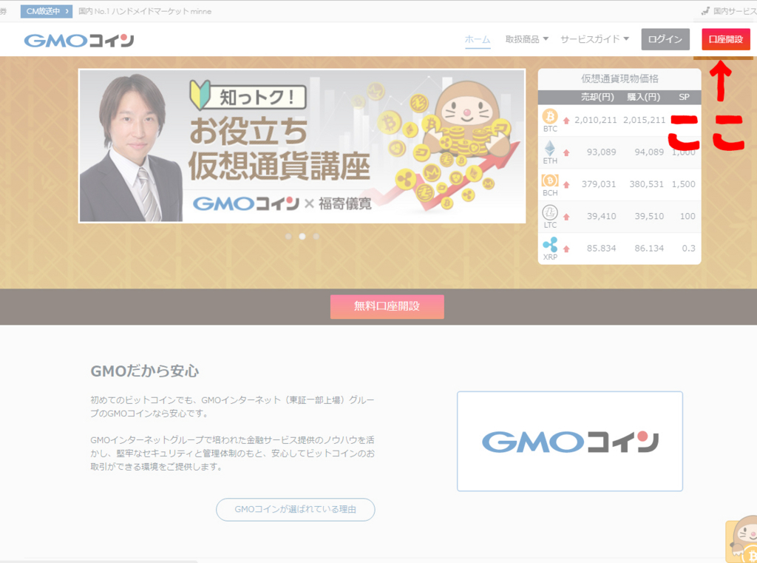Image resolution: width=757 pixels, height=563 pixels.
Task: Click LTC spread value 100
Action: click(x=688, y=216)
